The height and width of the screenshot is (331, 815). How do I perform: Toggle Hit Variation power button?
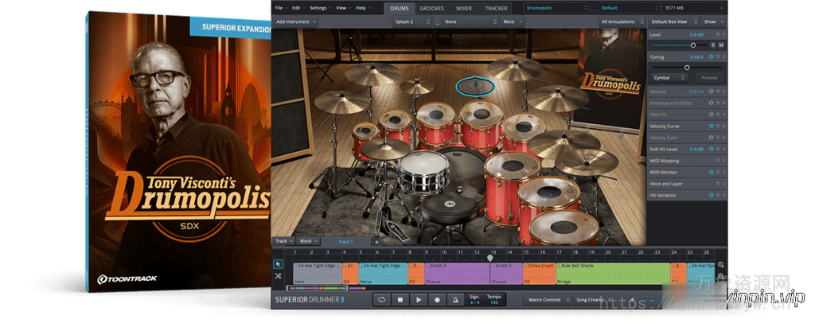[x=711, y=195]
